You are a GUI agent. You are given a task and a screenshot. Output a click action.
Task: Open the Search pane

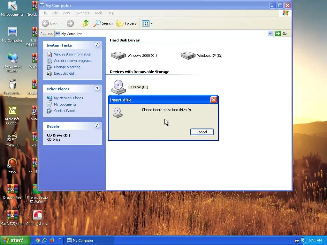click(103, 23)
